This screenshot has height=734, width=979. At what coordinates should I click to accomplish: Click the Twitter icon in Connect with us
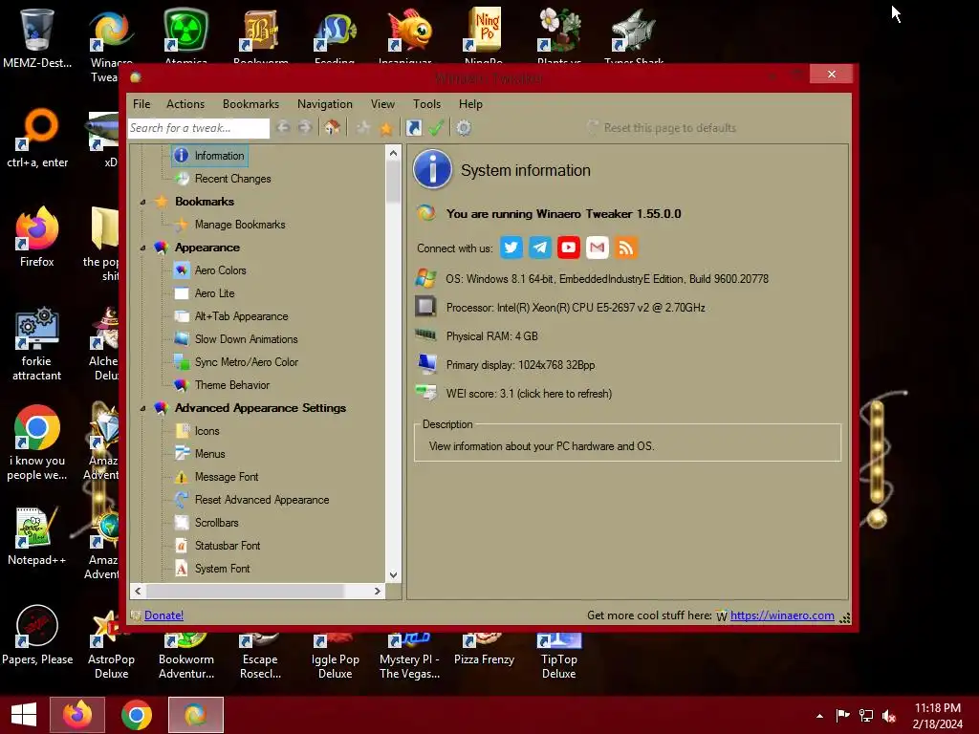click(511, 248)
